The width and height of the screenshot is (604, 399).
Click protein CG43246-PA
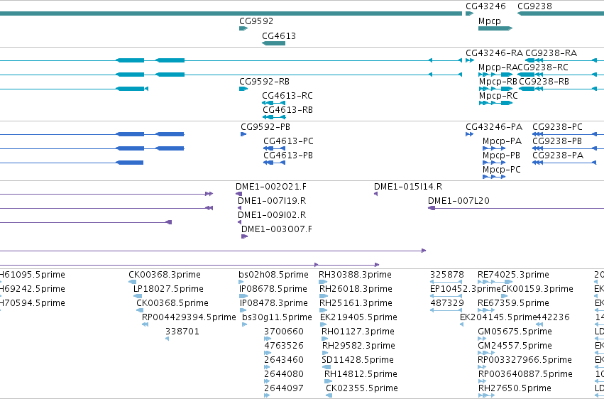[x=470, y=134]
